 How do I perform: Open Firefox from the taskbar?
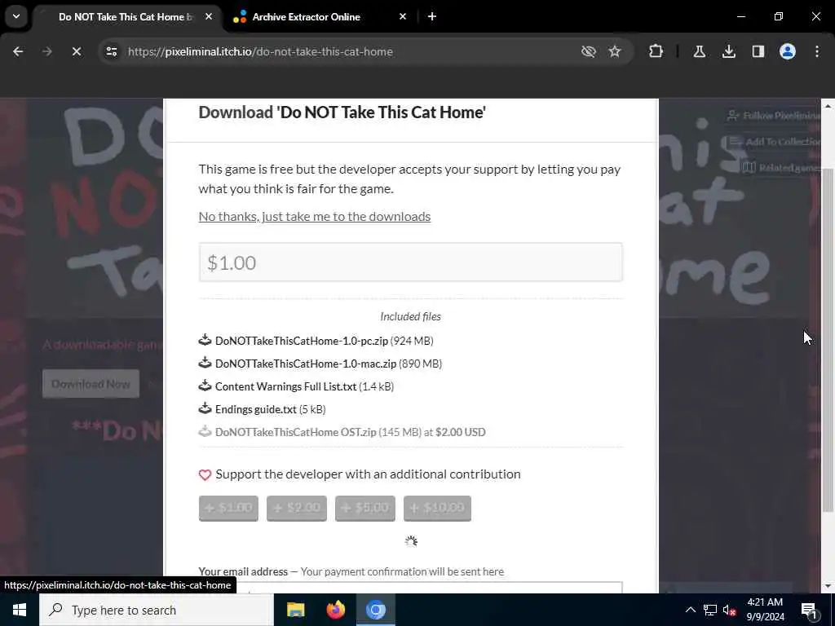tap(335, 610)
